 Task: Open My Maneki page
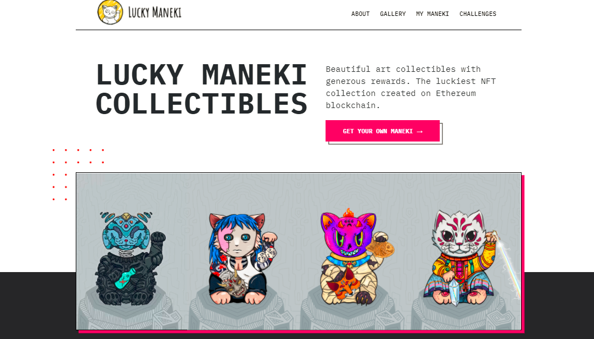pos(432,14)
